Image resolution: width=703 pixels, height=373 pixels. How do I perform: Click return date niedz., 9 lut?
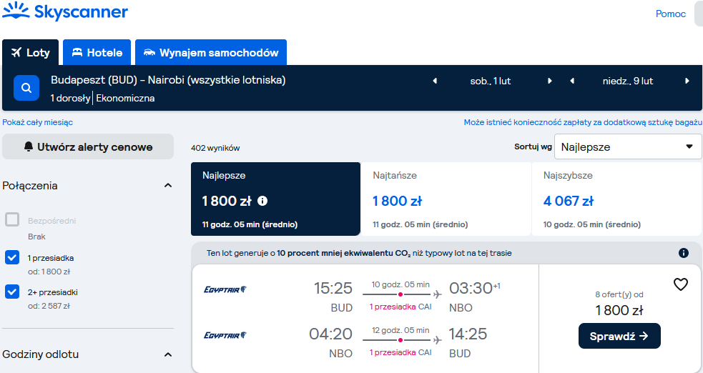628,81
